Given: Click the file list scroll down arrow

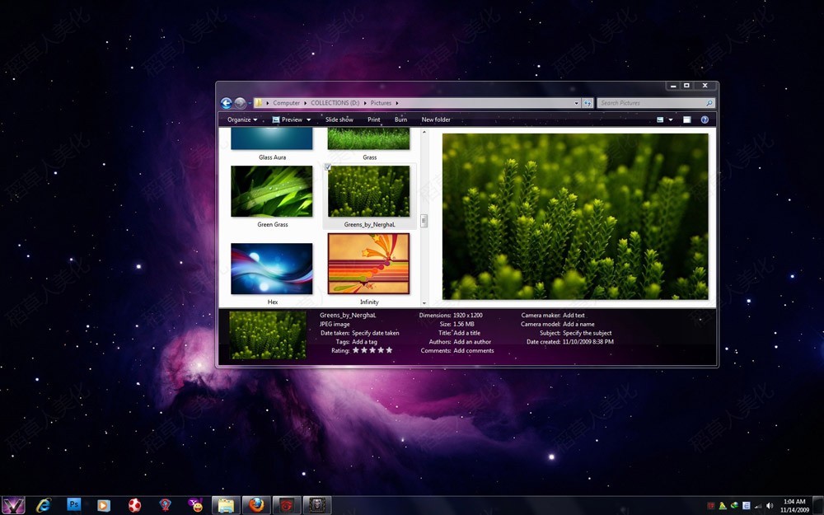Looking at the screenshot, I should tap(424, 303).
